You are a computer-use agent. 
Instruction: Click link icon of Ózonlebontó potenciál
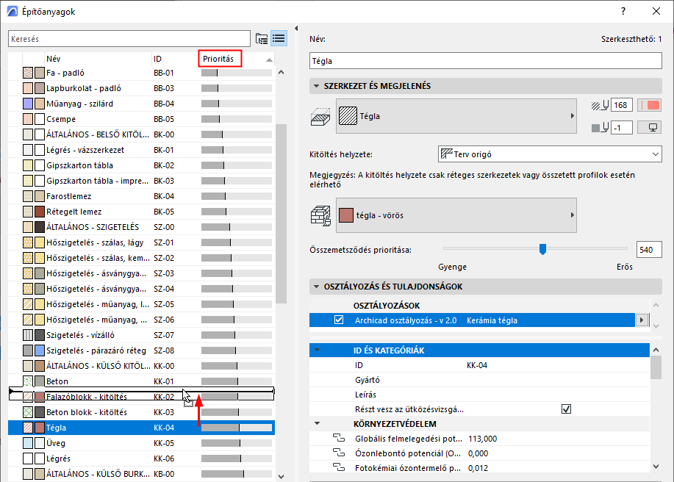(x=339, y=453)
